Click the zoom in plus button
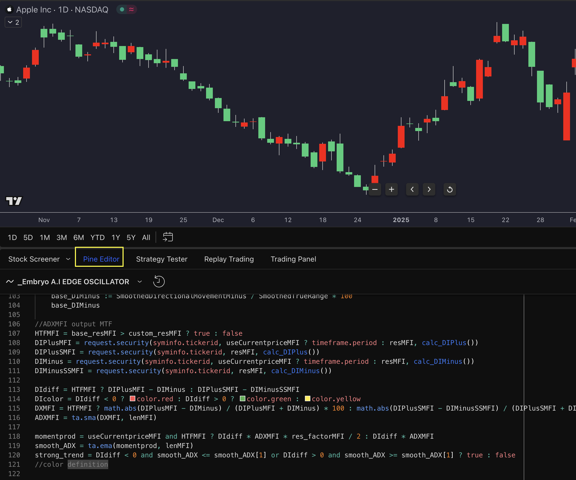 (x=391, y=189)
